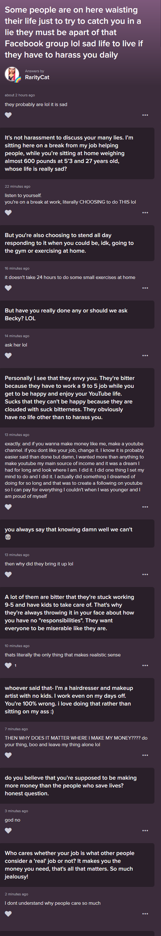Open RarityCat's profile avatar
Viewport: 161px width, 936px height.
12,74
